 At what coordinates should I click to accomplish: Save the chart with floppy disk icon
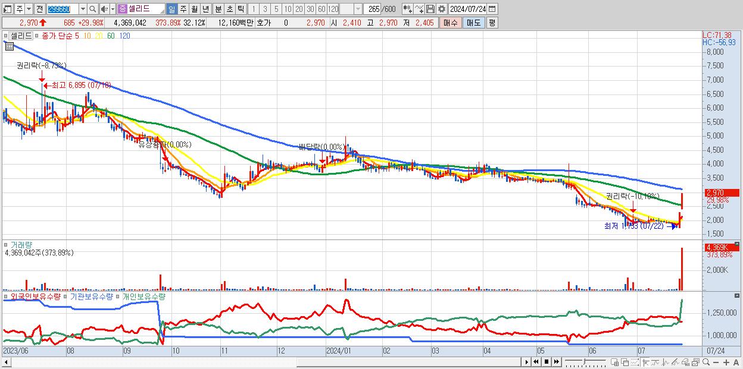point(430,9)
